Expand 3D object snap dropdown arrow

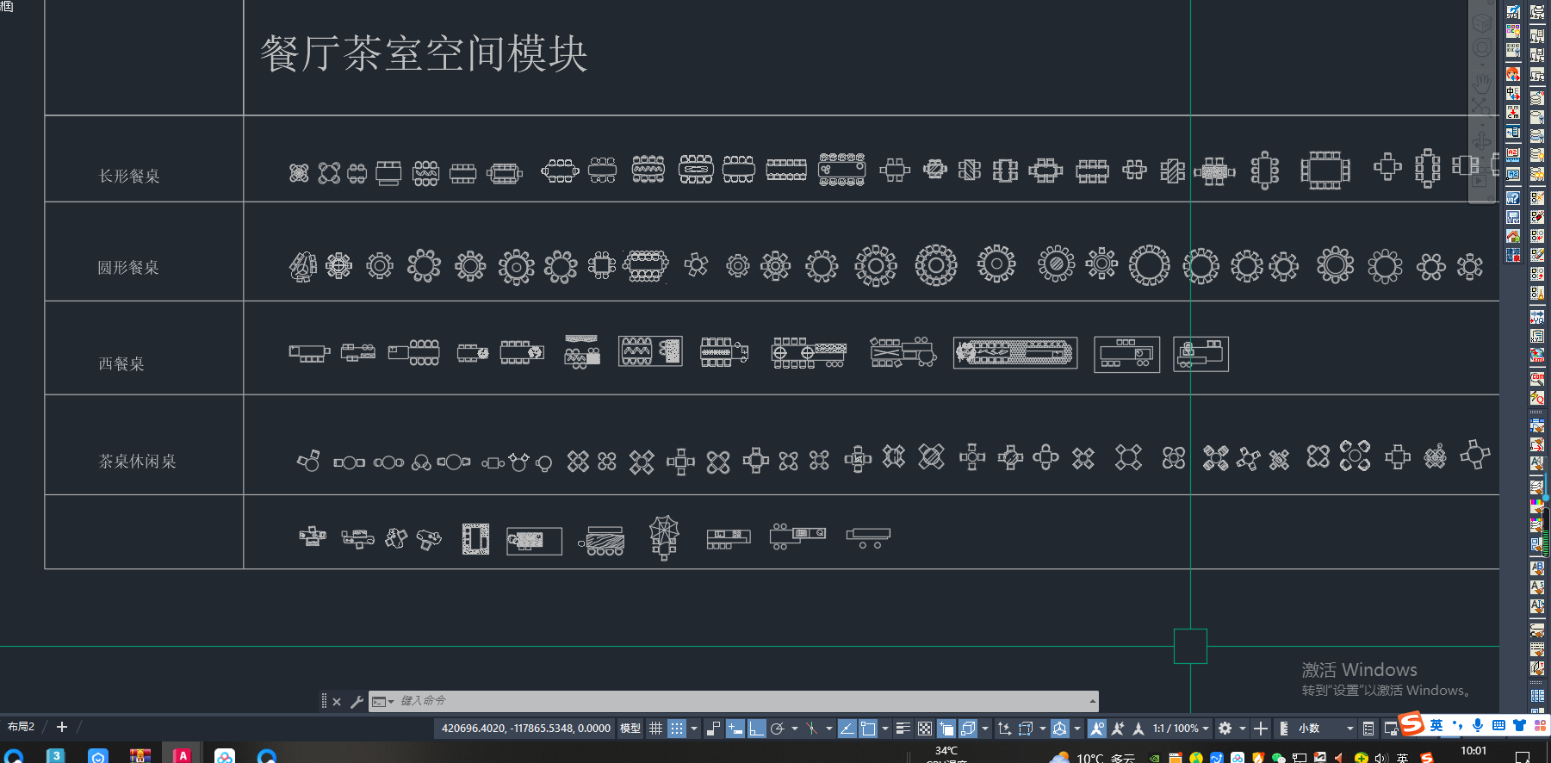coord(985,729)
